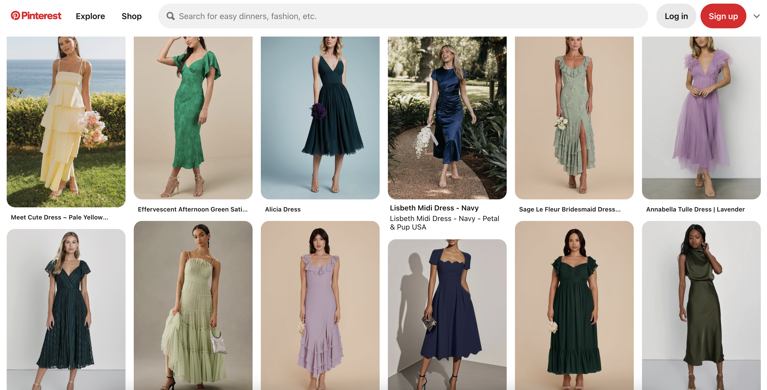Click the 'Alicia Dress' title

283,209
